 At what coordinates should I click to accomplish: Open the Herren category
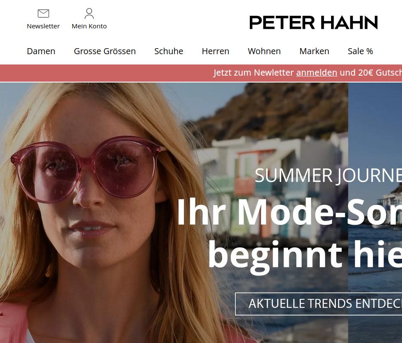(x=215, y=51)
